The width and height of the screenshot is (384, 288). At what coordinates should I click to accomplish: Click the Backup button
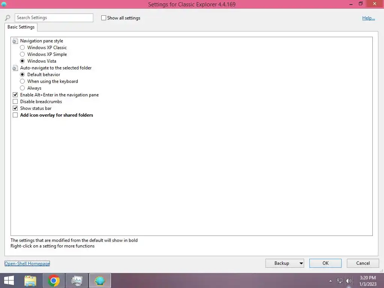[282, 263]
